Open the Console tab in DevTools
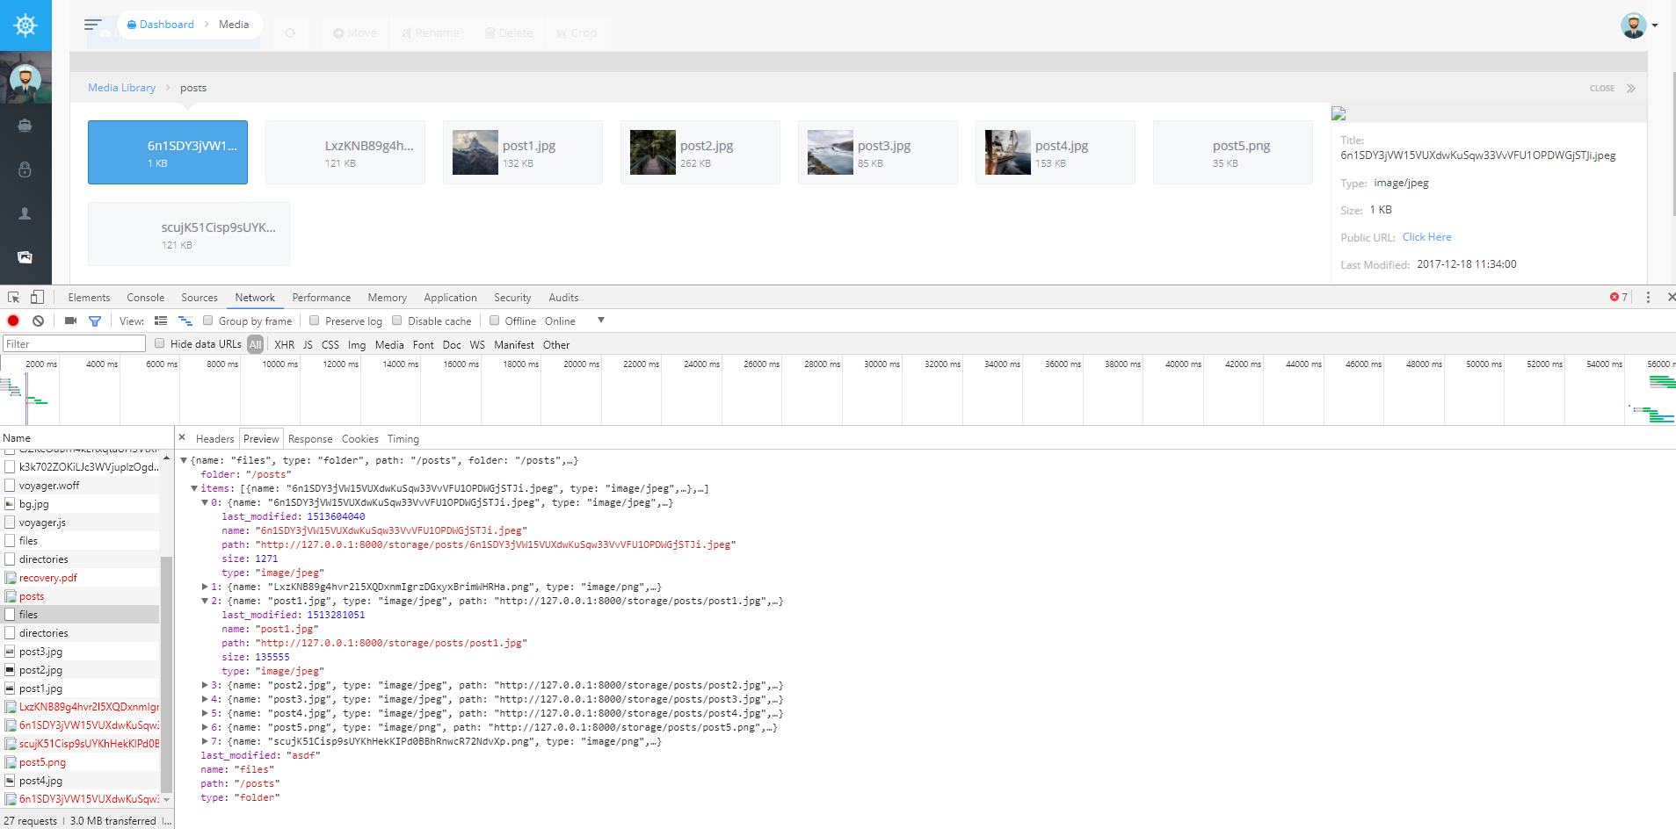1676x829 pixels. 145,297
